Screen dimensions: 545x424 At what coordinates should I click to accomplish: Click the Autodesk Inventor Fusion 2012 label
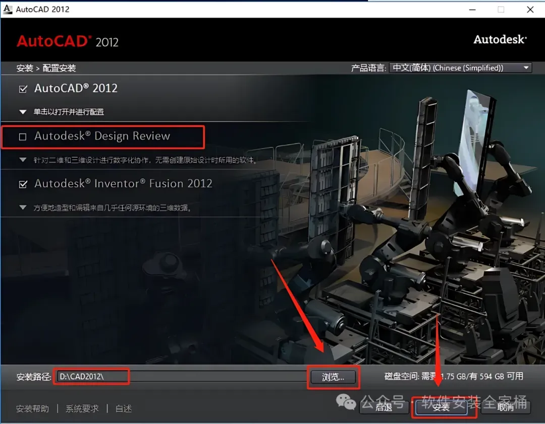(124, 183)
